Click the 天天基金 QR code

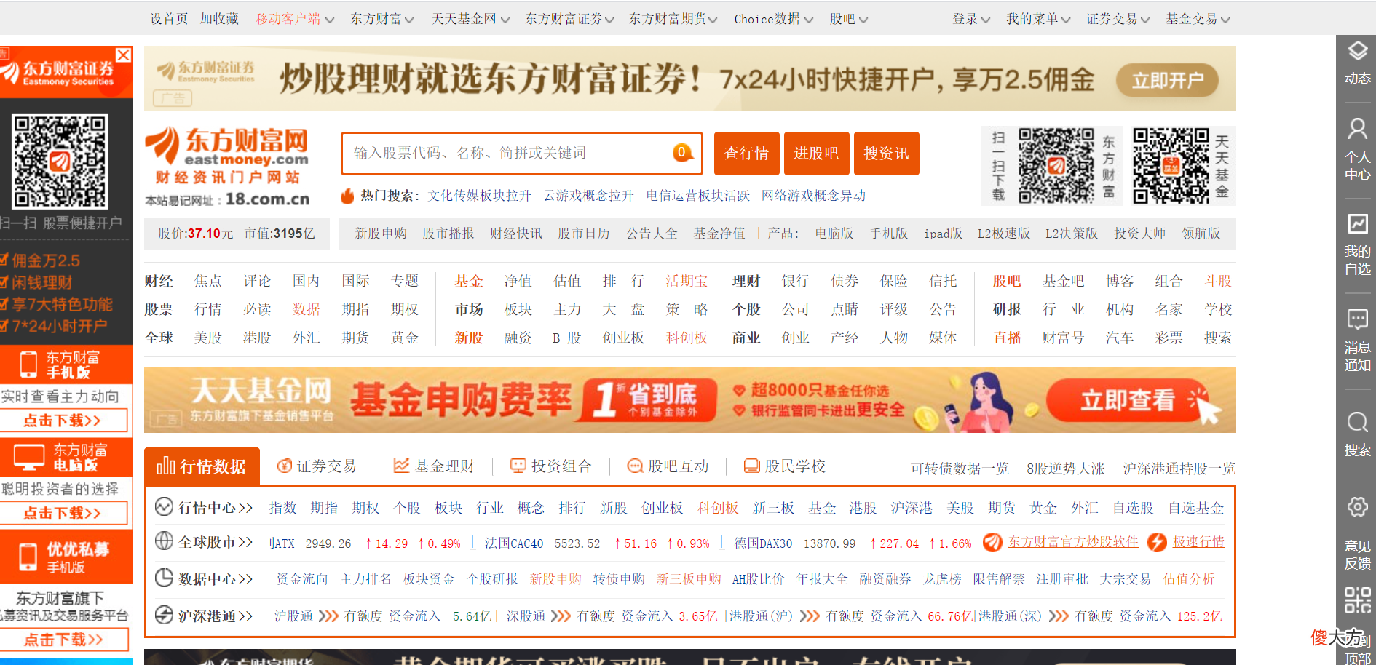pyautogui.click(x=1171, y=166)
